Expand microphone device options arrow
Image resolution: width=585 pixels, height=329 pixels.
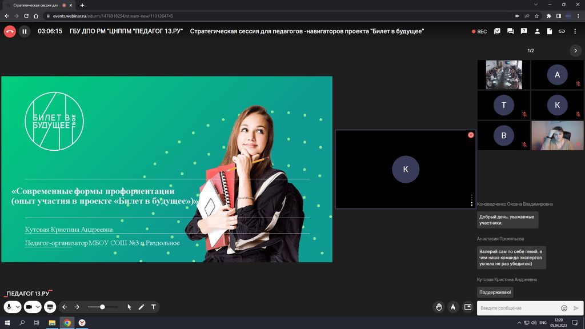click(x=18, y=307)
